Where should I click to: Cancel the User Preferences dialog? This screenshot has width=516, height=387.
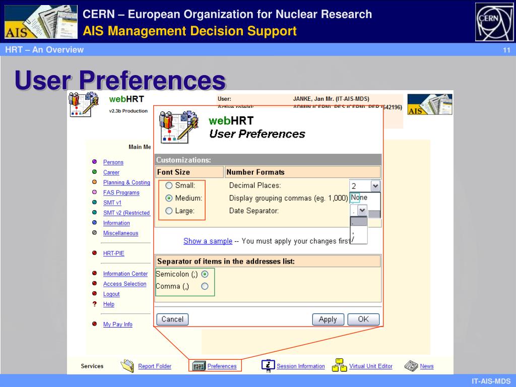[172, 319]
